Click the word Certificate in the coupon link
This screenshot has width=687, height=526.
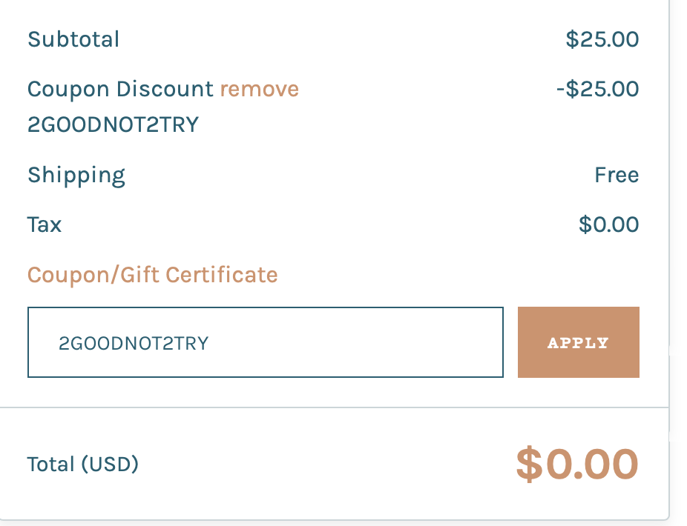click(222, 276)
